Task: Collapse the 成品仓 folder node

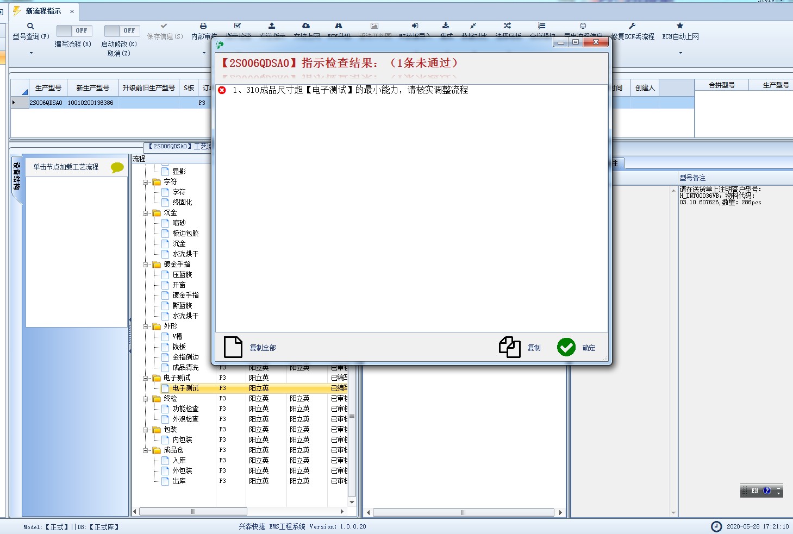Action: (146, 450)
